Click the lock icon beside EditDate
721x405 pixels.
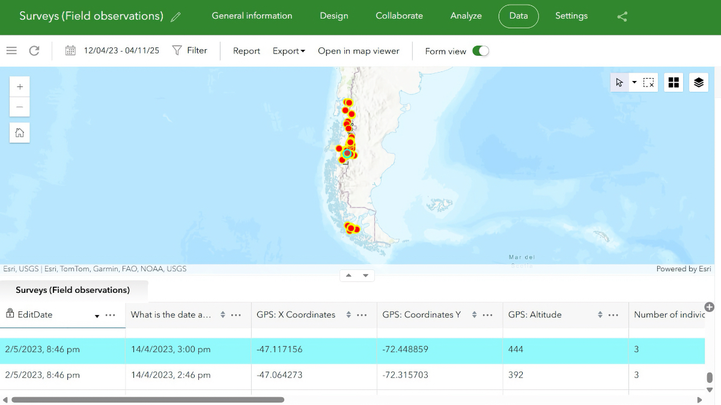tap(10, 313)
